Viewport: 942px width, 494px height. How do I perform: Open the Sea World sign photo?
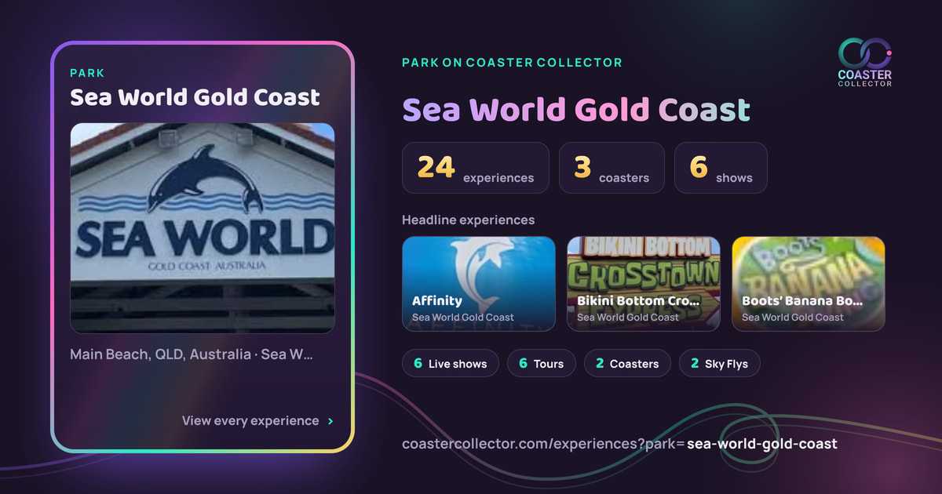203,227
